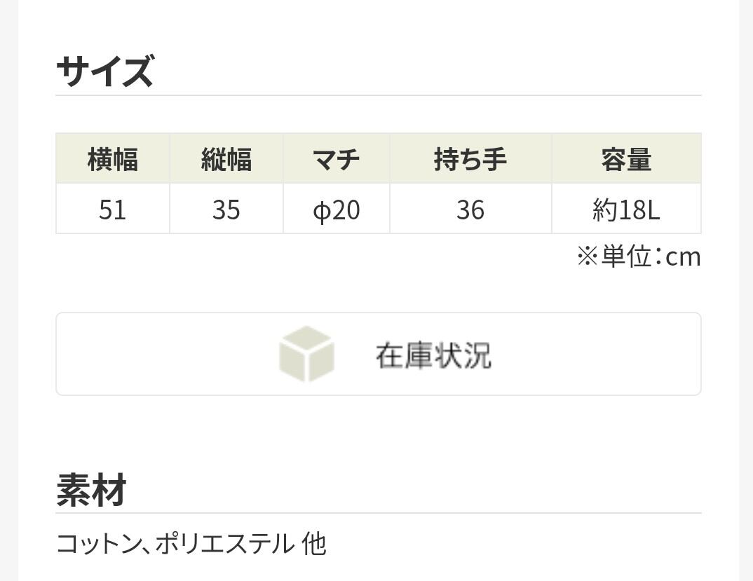The height and width of the screenshot is (581, 753).
Task: Click the サイズ section heading
Action: point(104,71)
